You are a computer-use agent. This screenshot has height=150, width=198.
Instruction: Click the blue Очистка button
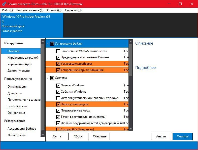click(183, 136)
